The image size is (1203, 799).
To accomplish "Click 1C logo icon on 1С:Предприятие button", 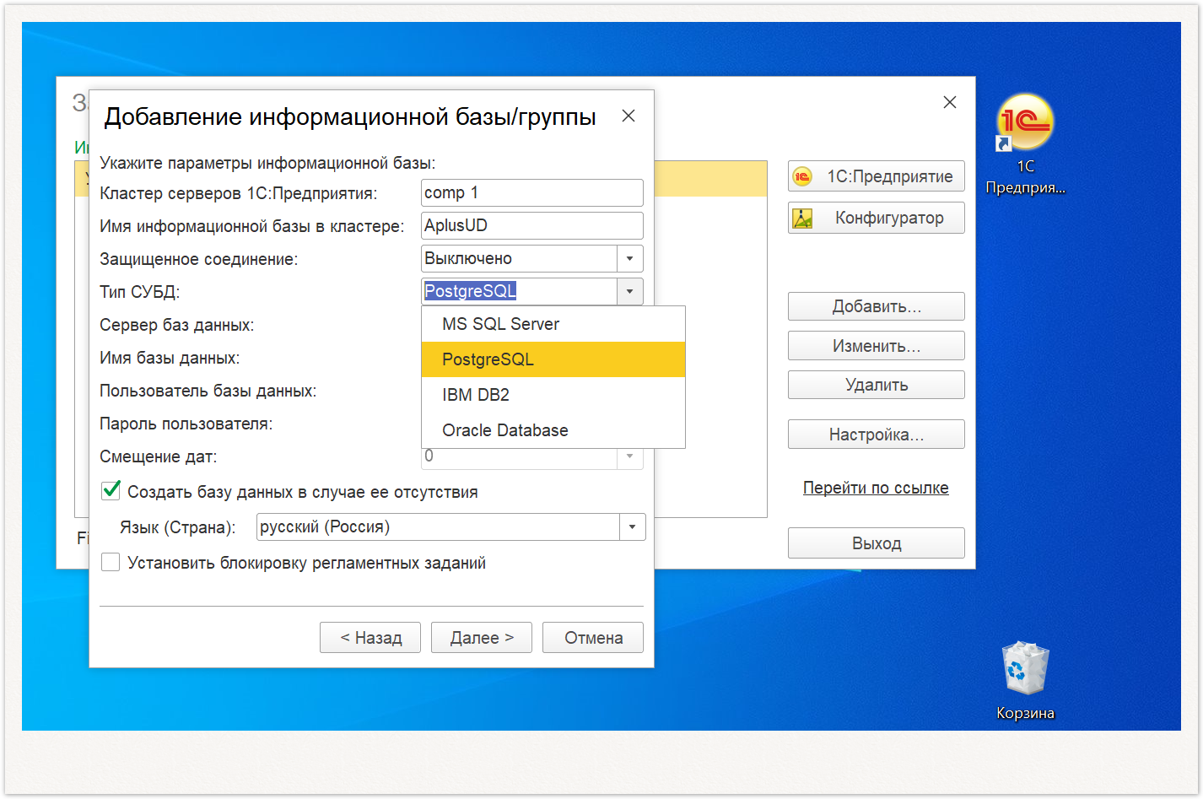I will pyautogui.click(x=802, y=176).
